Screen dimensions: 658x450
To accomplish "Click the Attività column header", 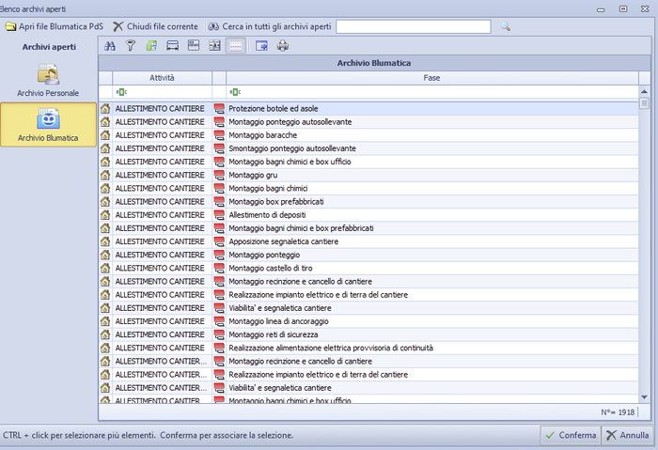I will point(162,78).
